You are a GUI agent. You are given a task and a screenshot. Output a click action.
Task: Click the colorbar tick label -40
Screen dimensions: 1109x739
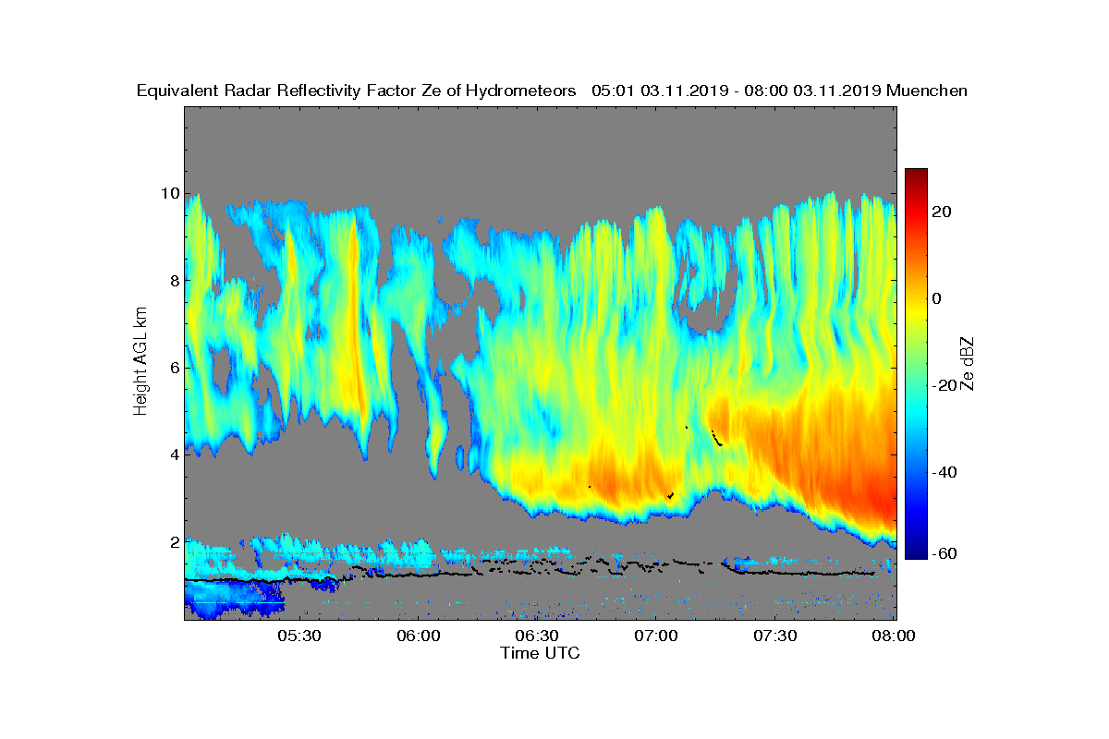(x=945, y=472)
